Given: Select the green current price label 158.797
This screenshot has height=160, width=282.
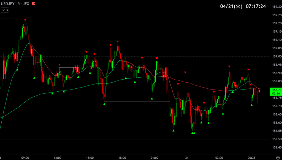Looking at the screenshot, I should point(276,90).
